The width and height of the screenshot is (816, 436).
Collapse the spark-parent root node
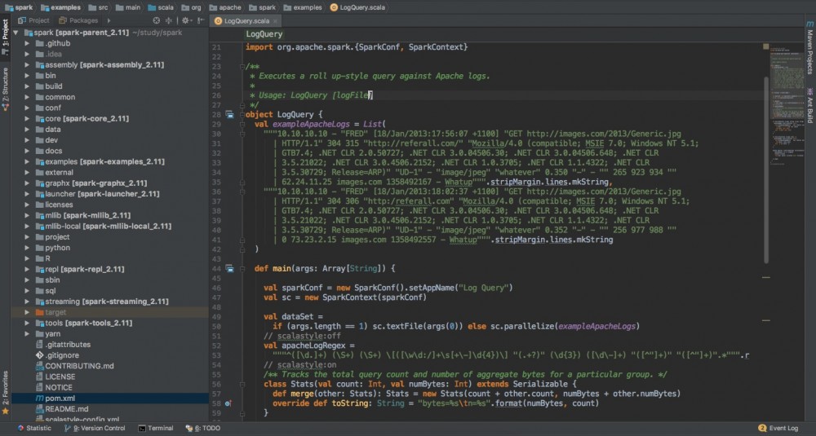click(17, 32)
